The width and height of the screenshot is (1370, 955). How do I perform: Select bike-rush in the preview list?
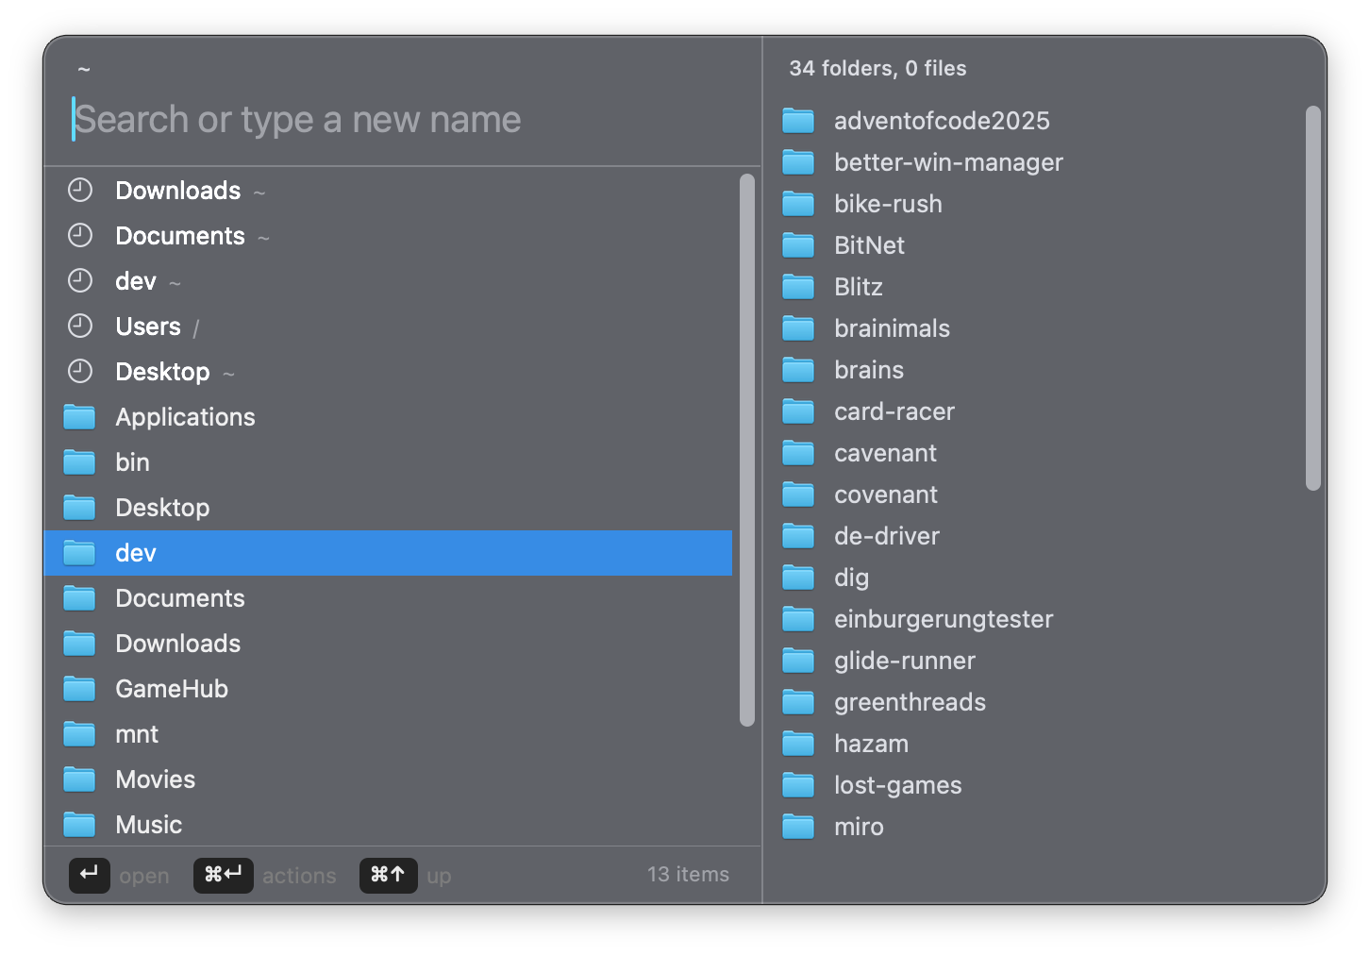pyautogui.click(x=888, y=204)
